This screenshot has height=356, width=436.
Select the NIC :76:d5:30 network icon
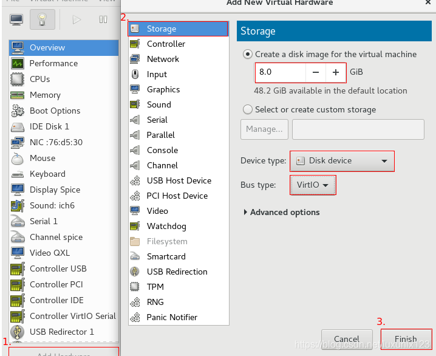tap(17, 142)
